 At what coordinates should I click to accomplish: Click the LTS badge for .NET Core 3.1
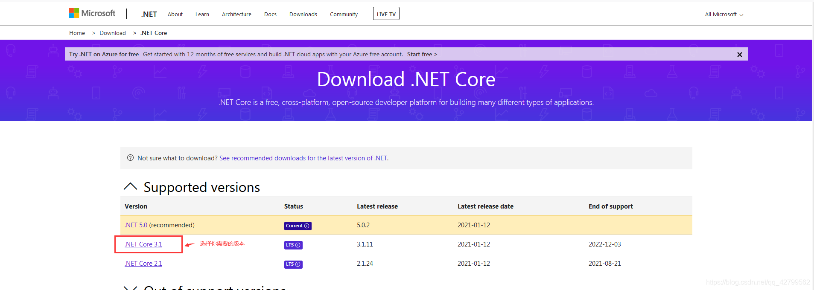coord(293,245)
